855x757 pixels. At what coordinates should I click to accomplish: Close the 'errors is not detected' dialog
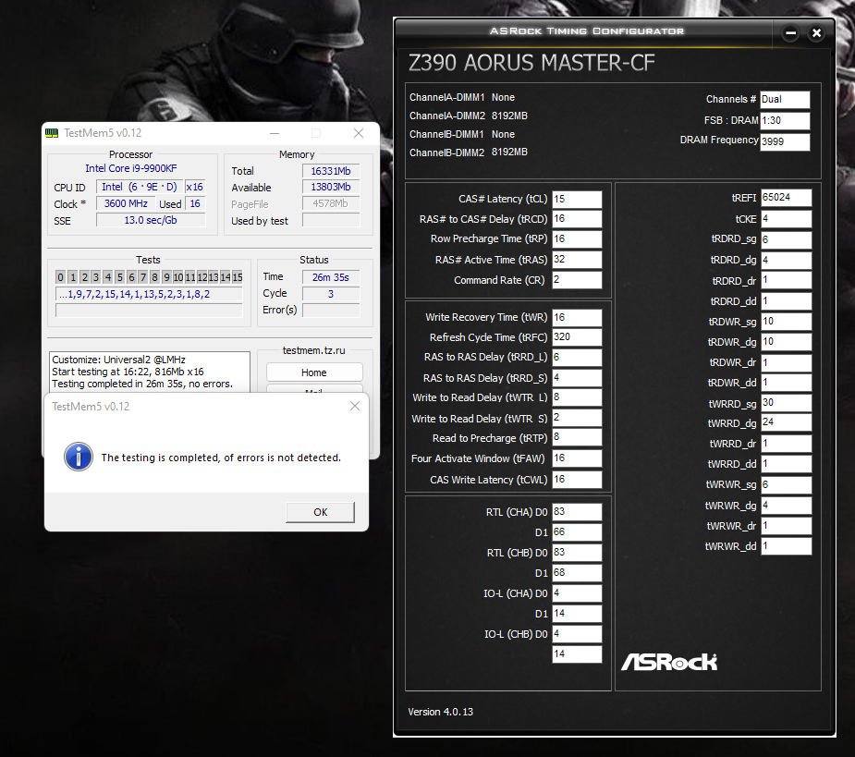pyautogui.click(x=355, y=406)
